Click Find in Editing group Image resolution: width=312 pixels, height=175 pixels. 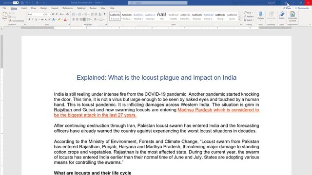pos(248,13)
